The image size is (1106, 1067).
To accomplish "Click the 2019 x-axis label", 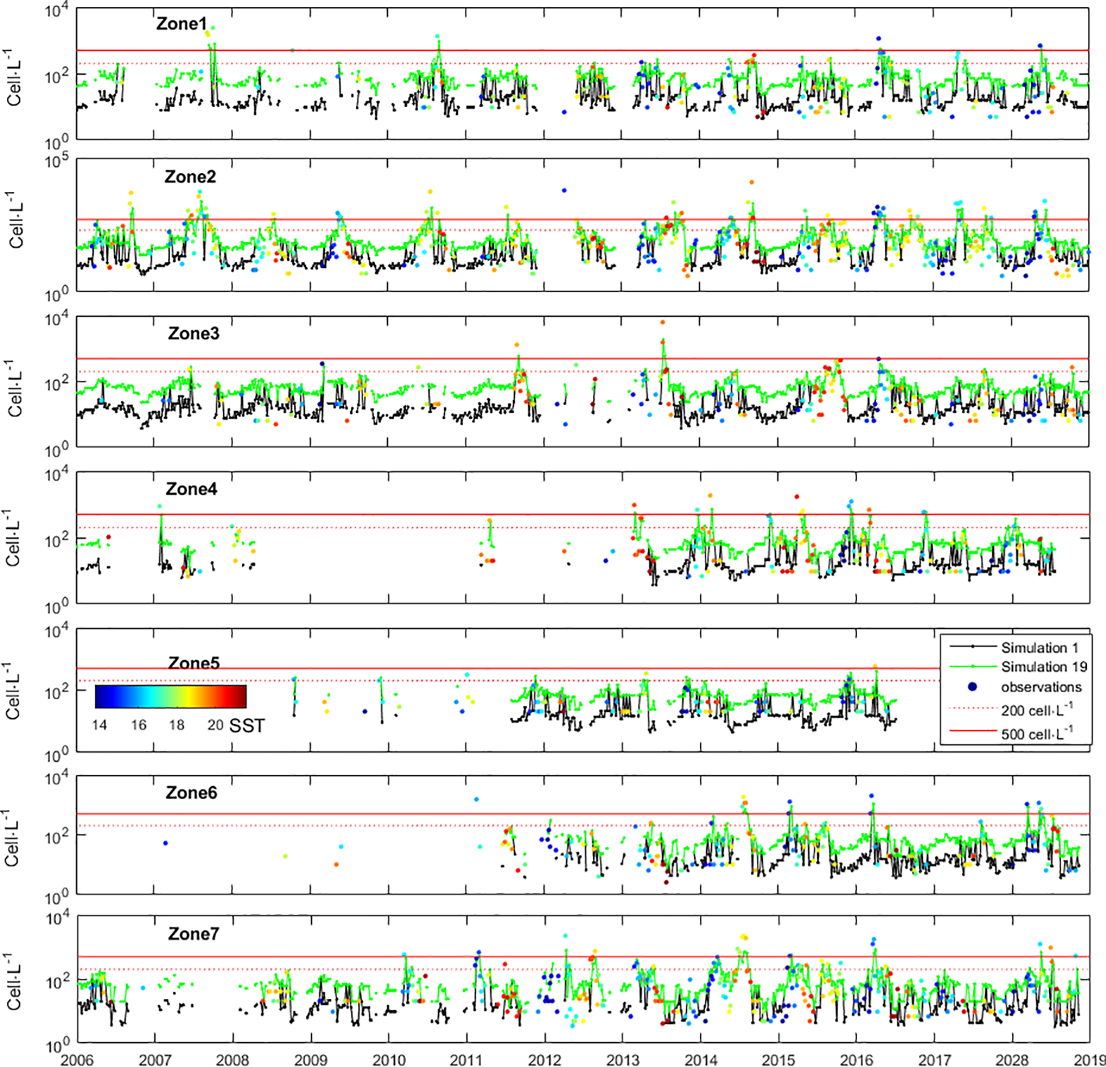I will coord(1090,1060).
